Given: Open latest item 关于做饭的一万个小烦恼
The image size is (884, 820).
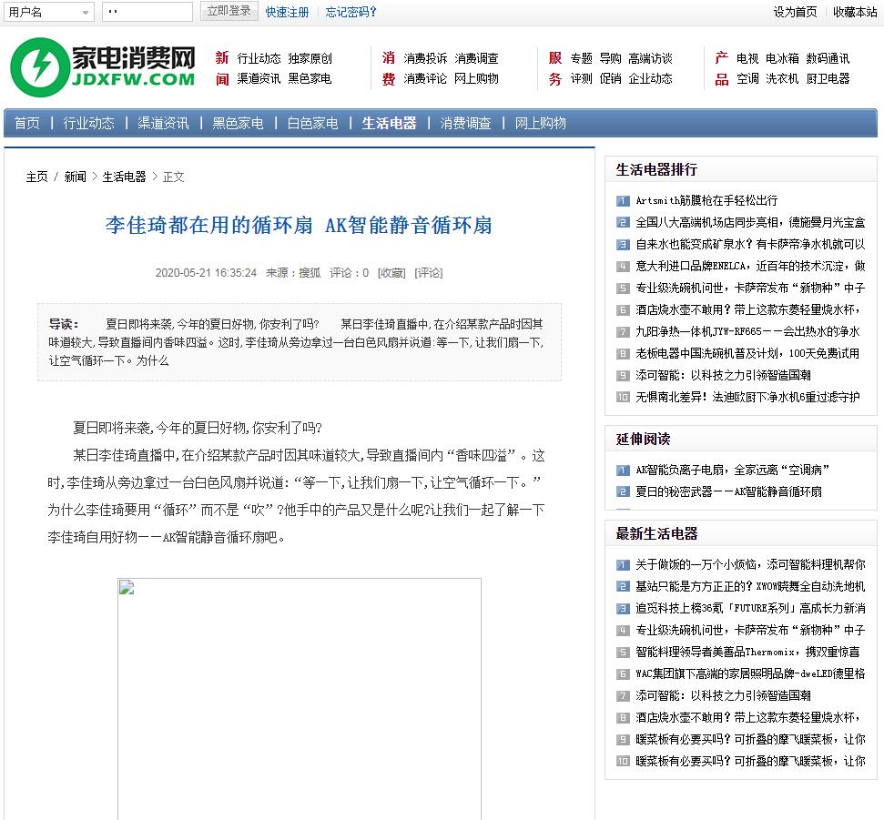Looking at the screenshot, I should tap(750, 564).
